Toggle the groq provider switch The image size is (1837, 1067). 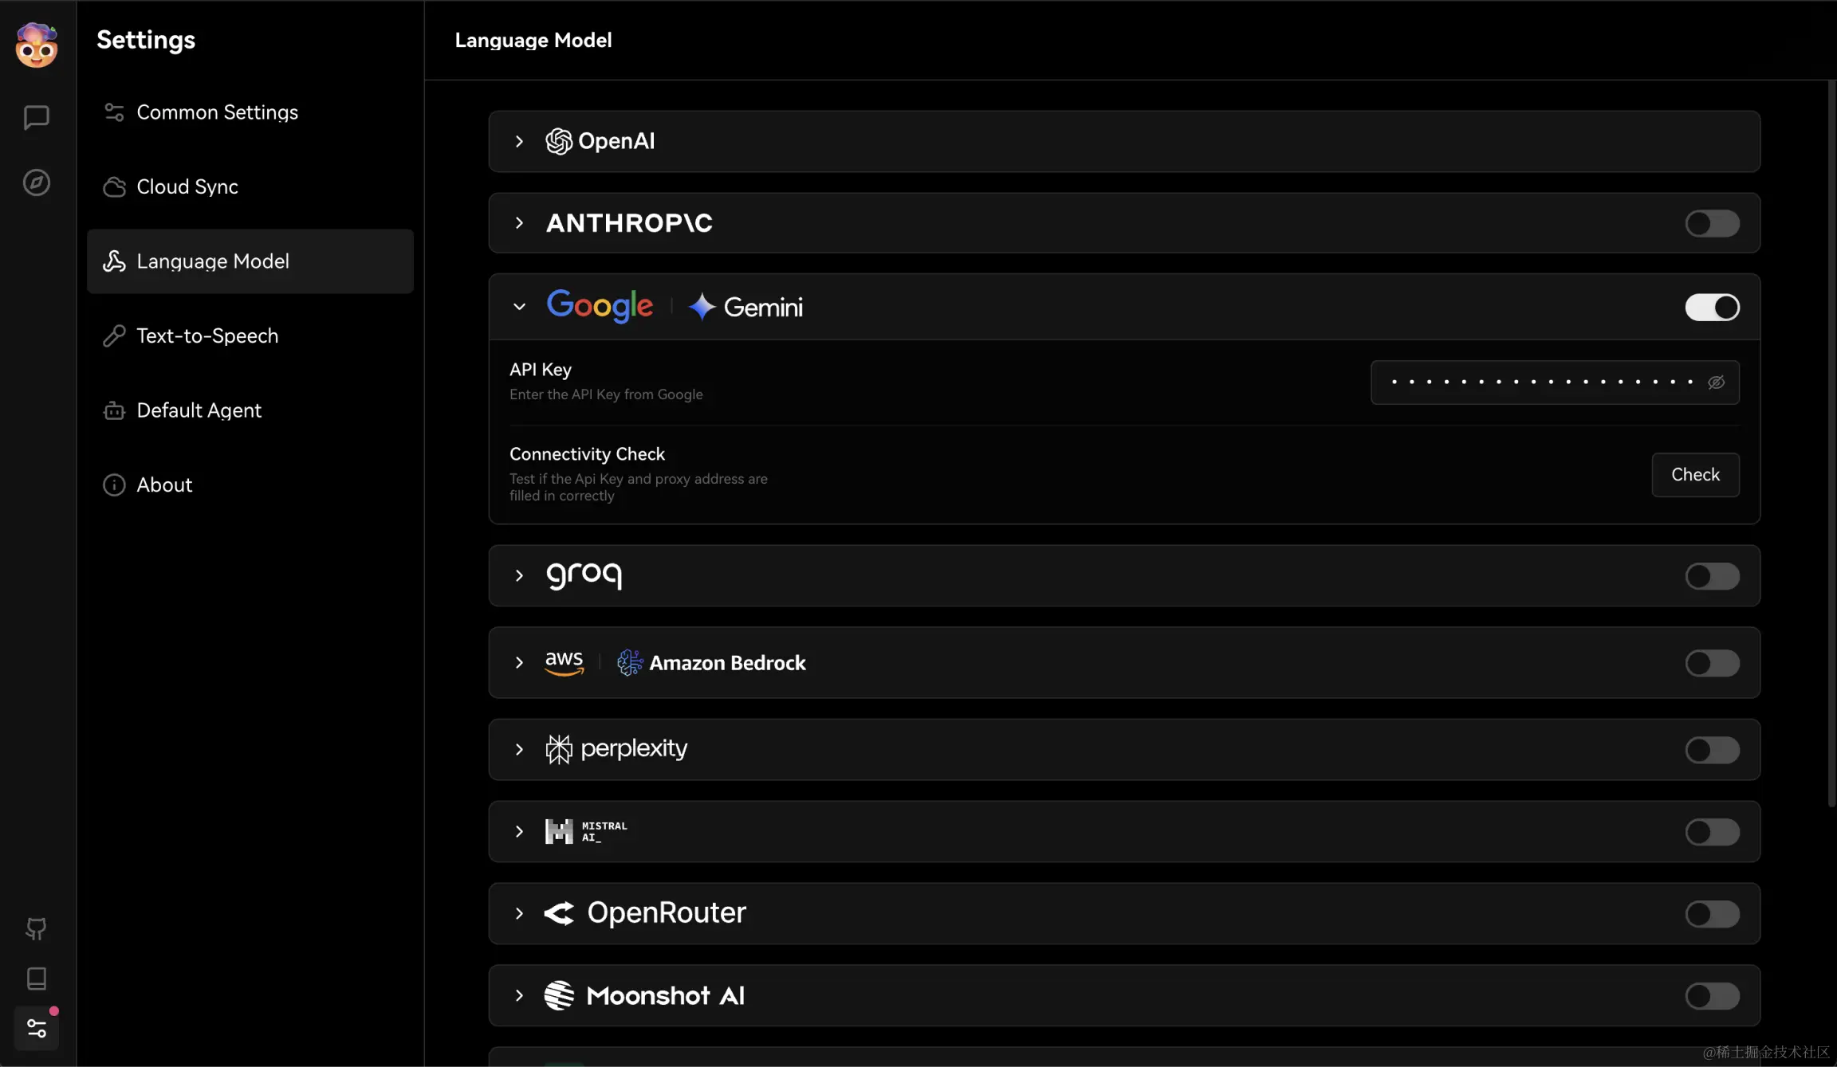click(1712, 575)
